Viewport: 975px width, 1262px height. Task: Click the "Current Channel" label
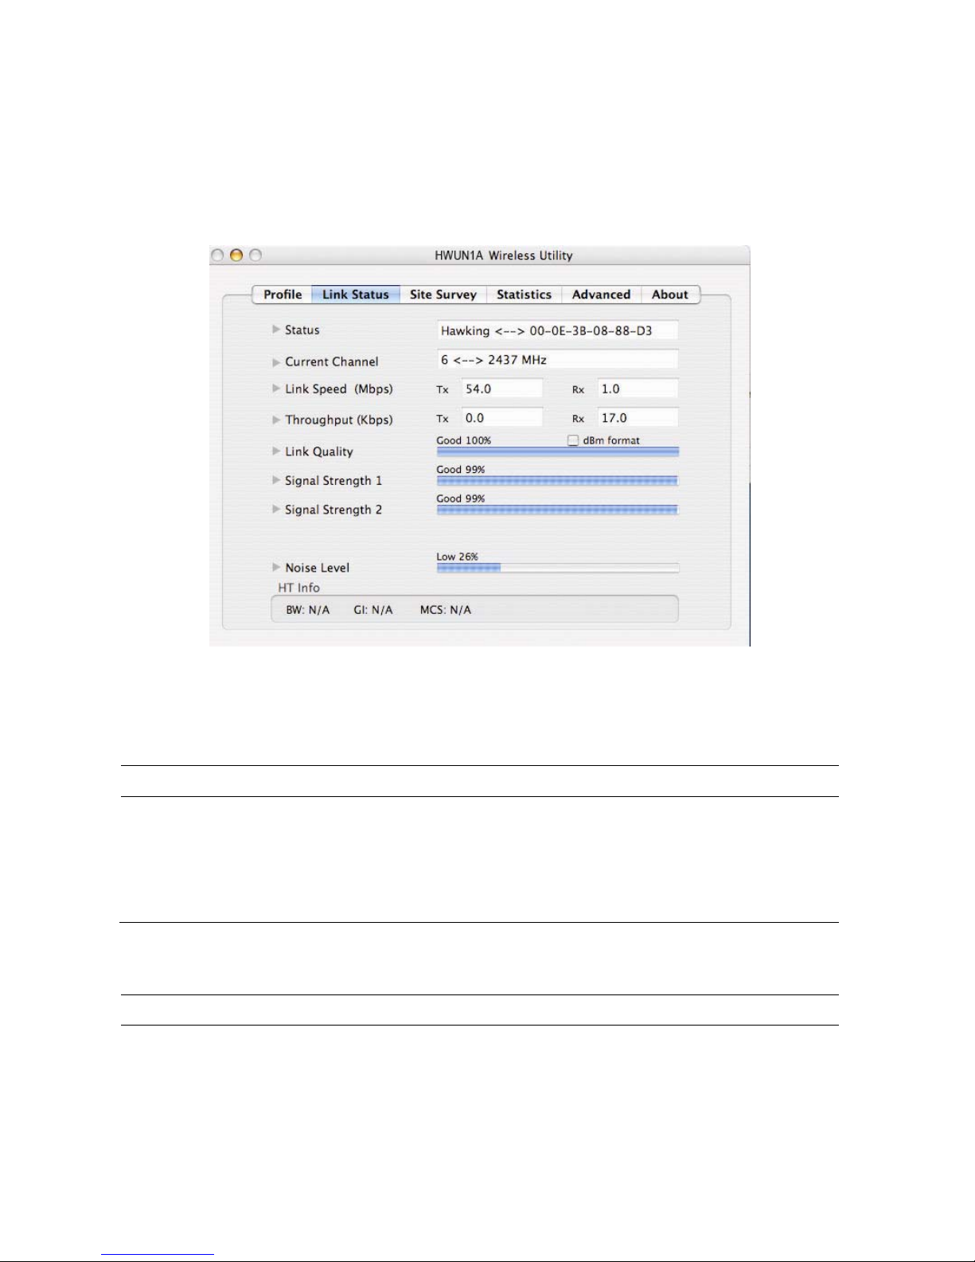coord(332,361)
